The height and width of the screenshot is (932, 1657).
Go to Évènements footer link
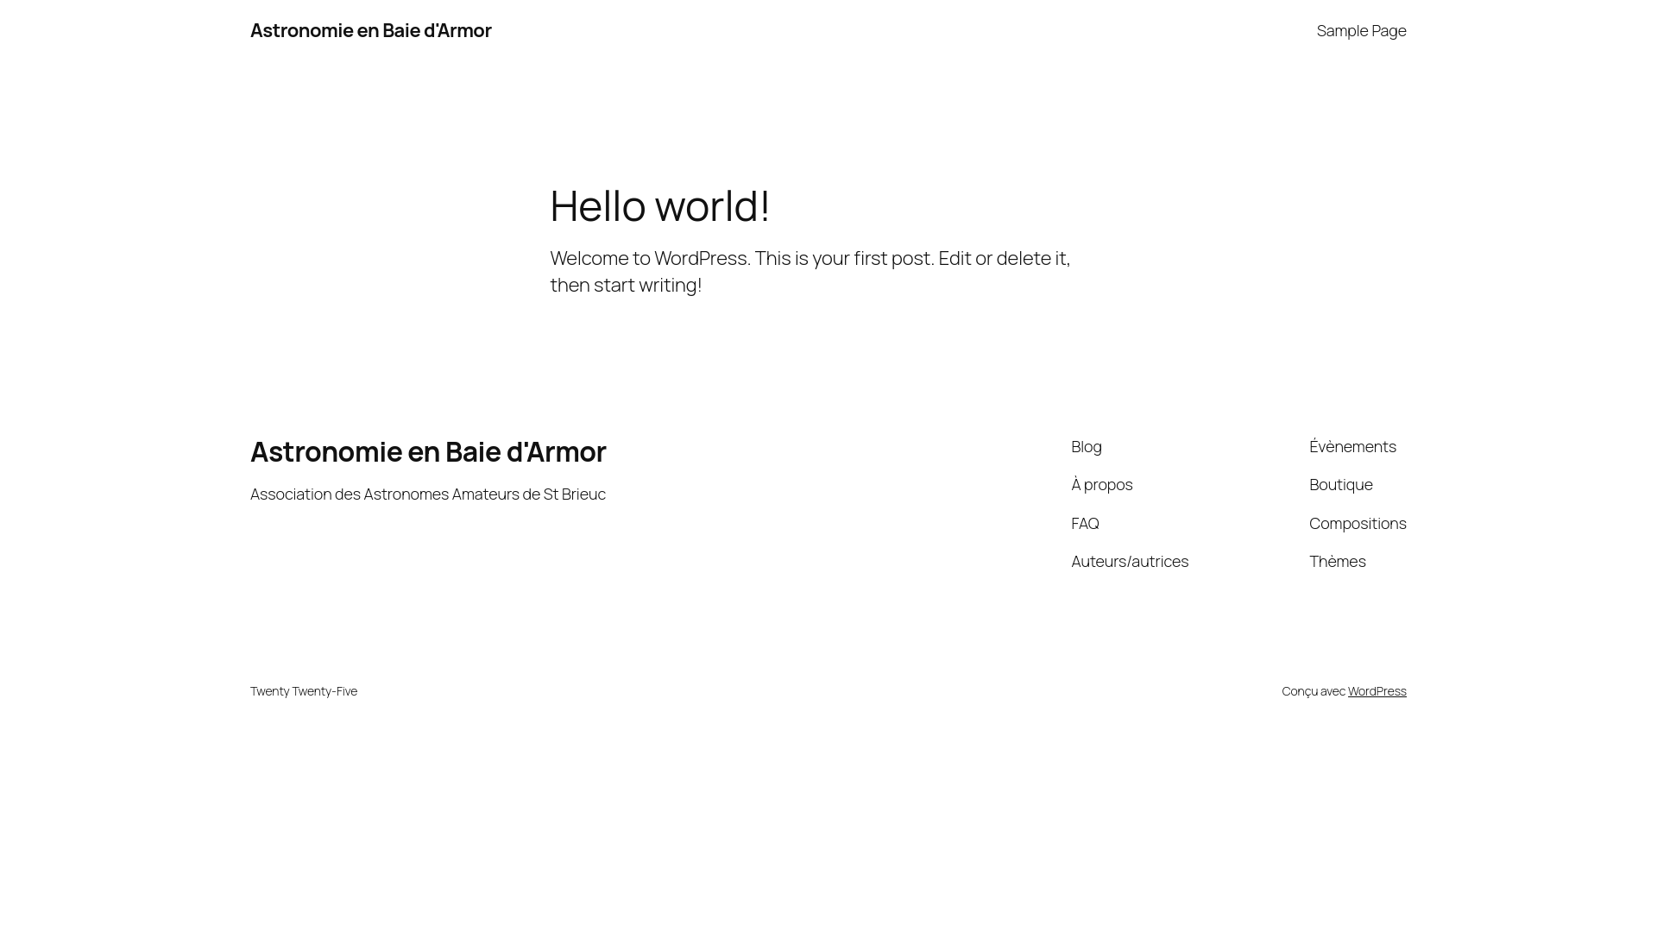[1352, 446]
